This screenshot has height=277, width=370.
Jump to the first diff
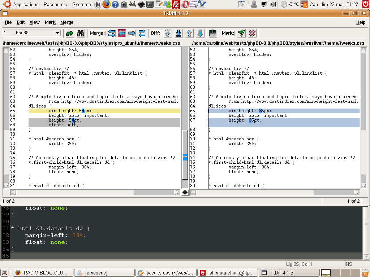pyautogui.click(x=167, y=33)
